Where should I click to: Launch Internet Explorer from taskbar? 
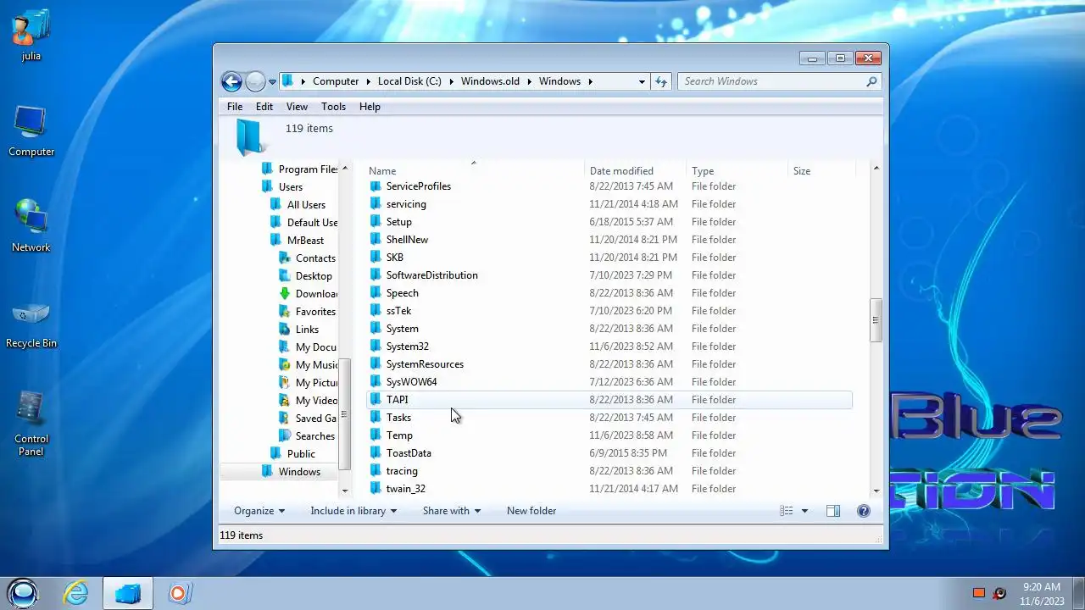click(x=76, y=593)
